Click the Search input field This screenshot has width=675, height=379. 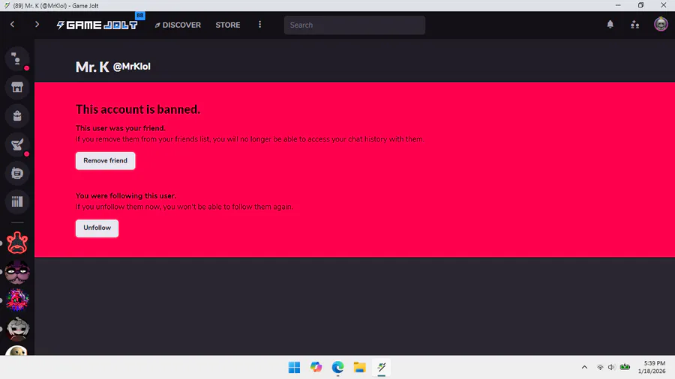point(355,25)
